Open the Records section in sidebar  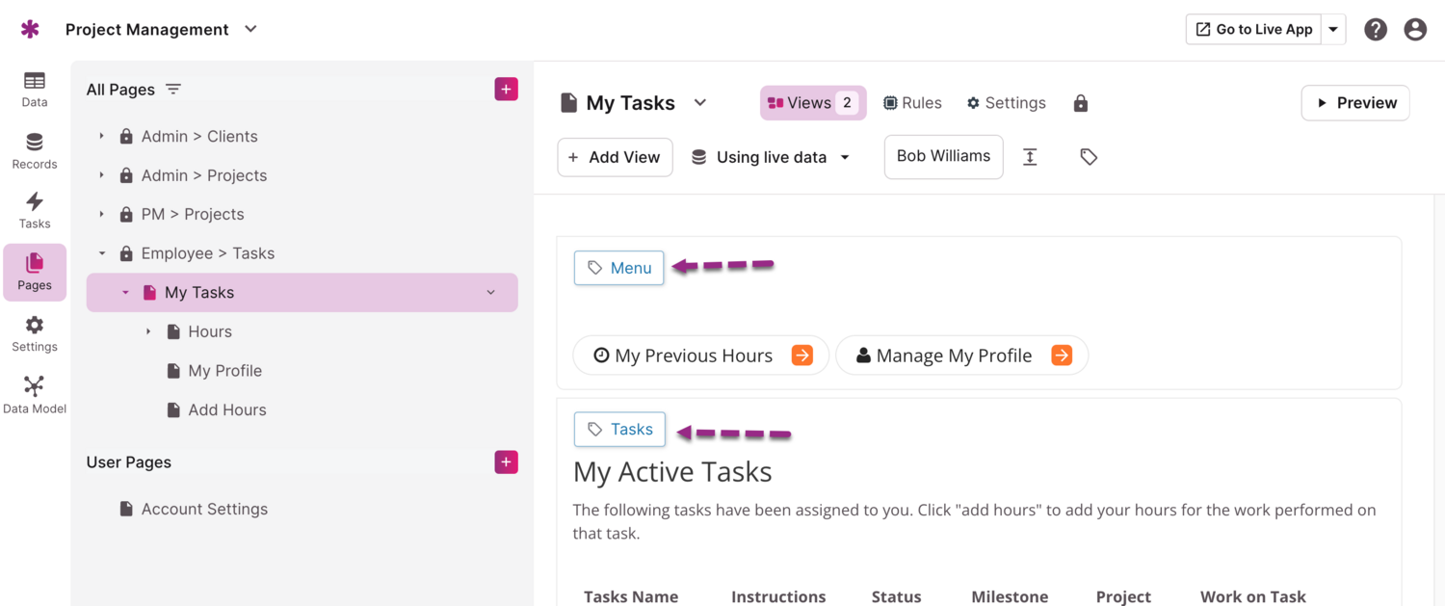coord(35,150)
